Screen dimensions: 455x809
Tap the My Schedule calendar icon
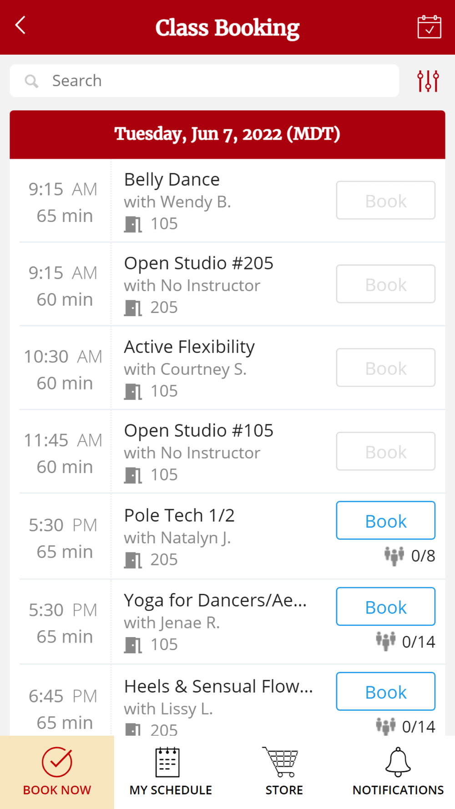[167, 762]
